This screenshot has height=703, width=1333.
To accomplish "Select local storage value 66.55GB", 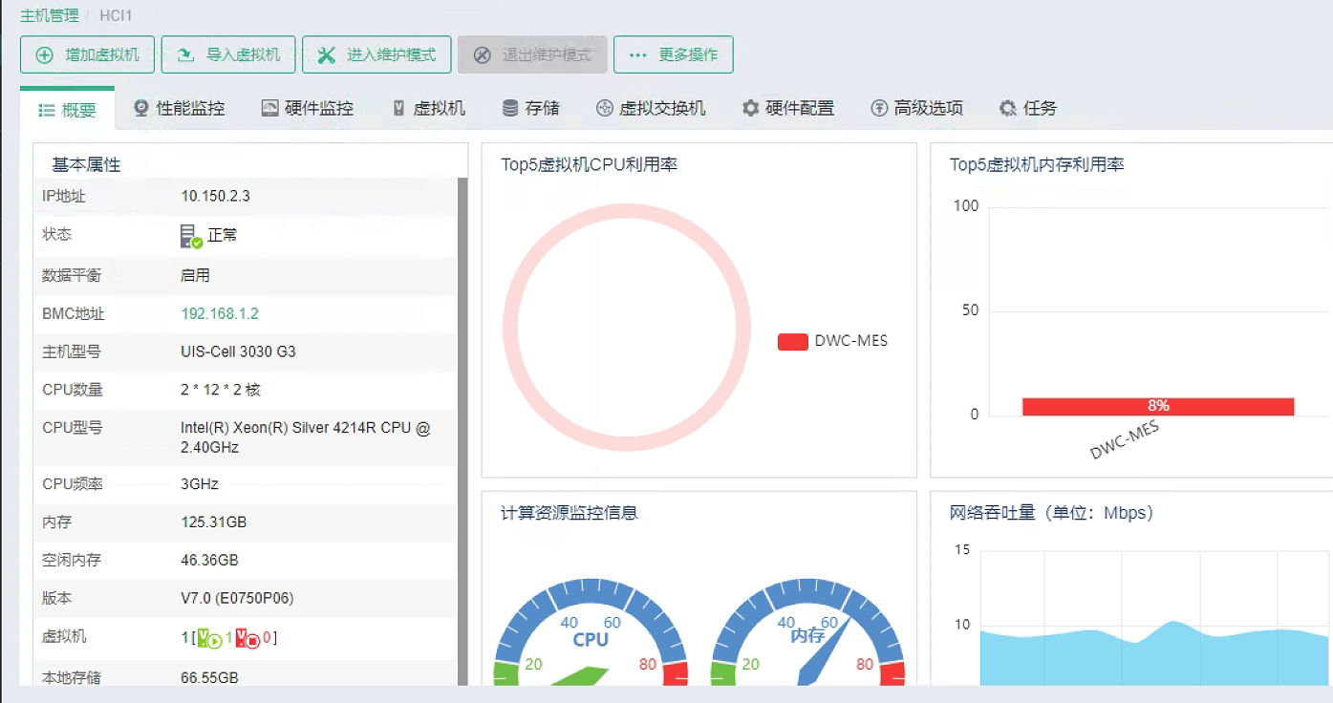I will click(209, 678).
